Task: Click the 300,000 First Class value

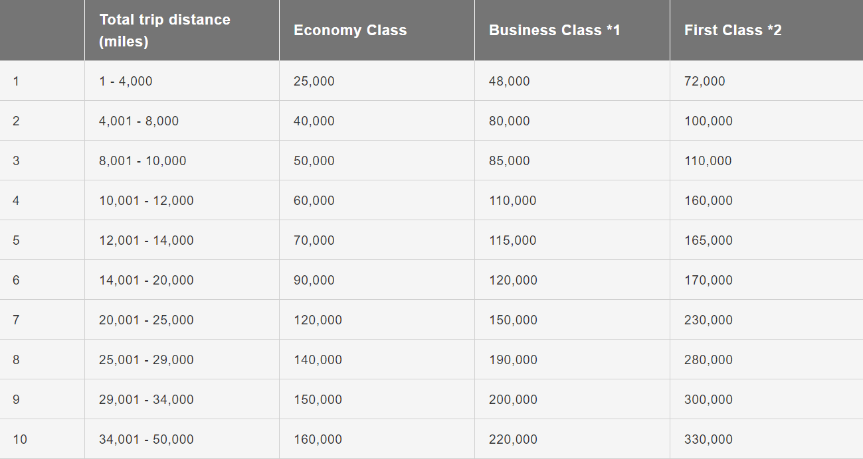Action: (x=708, y=399)
